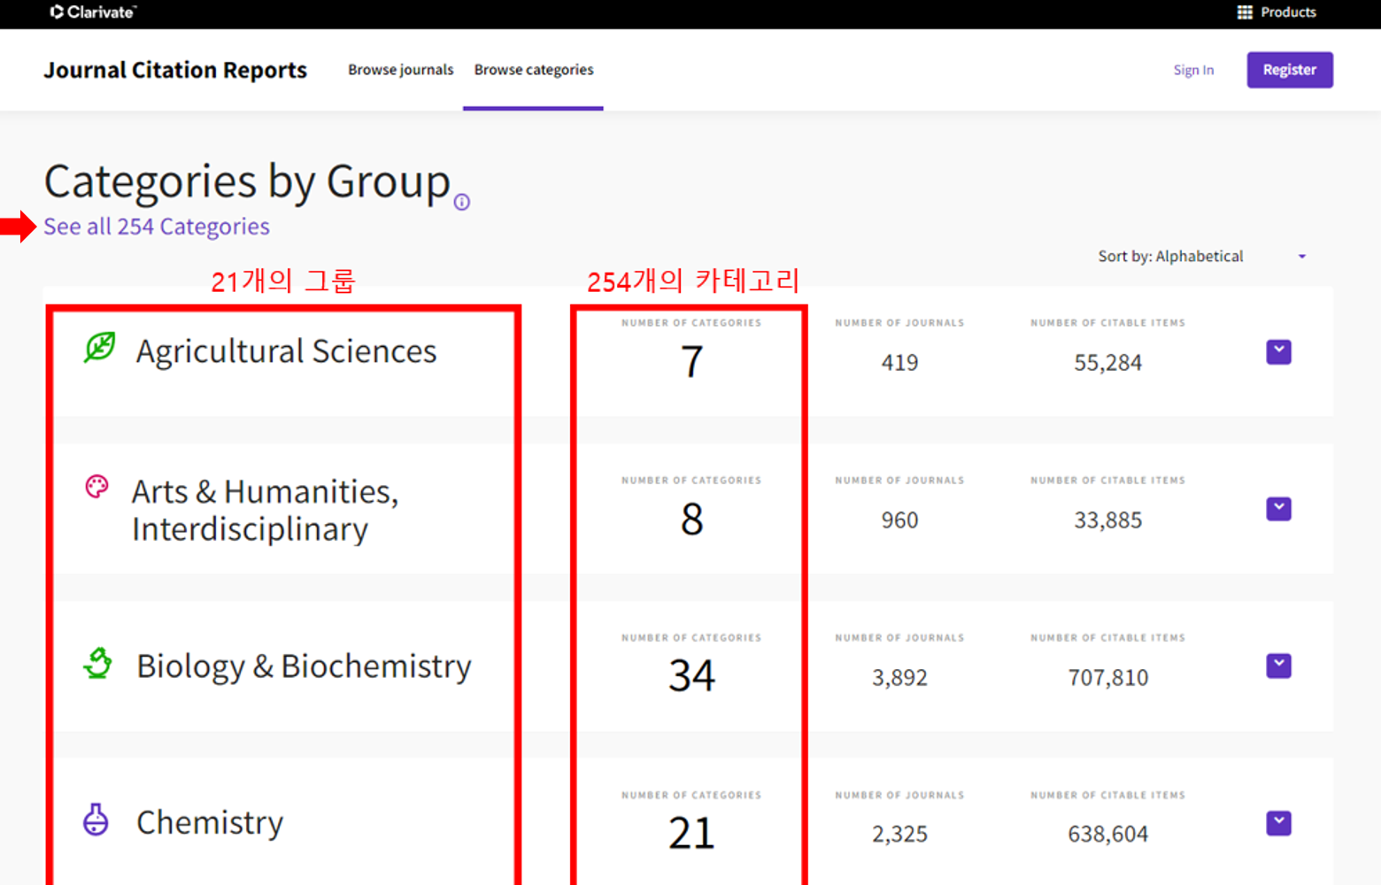Select the Browse categories tab
The image size is (1381, 885).
pyautogui.click(x=534, y=70)
